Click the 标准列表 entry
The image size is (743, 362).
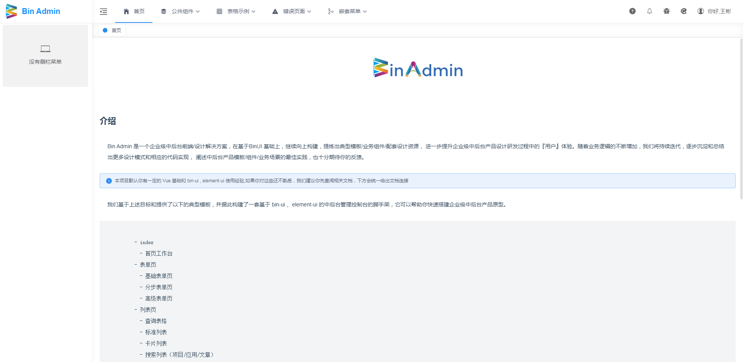pyautogui.click(x=156, y=333)
